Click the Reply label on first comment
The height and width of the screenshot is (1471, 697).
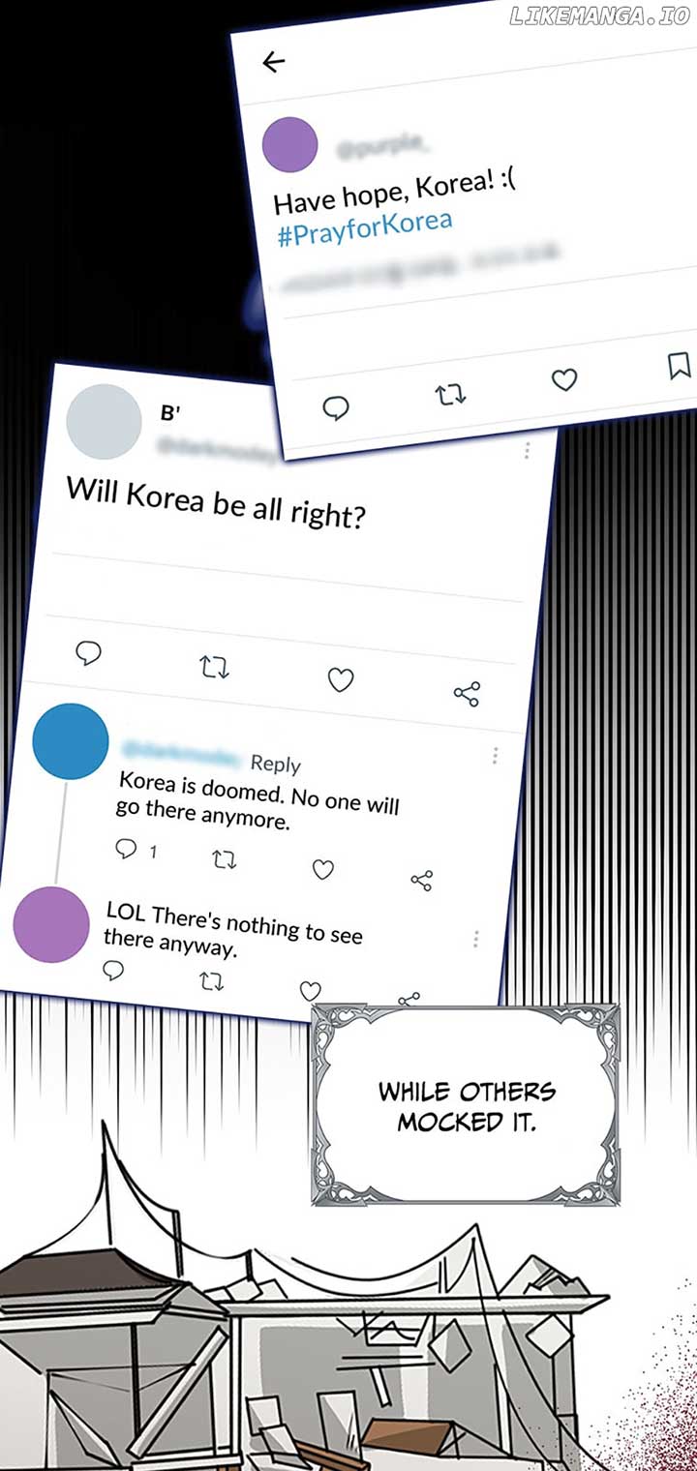[276, 764]
